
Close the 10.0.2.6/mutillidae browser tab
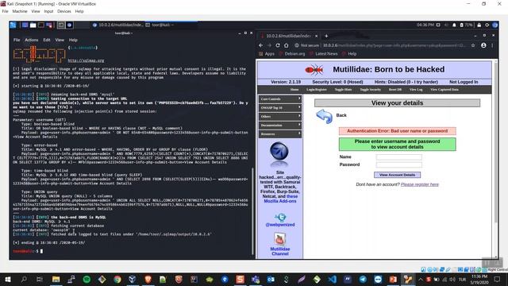pyautogui.click(x=316, y=36)
